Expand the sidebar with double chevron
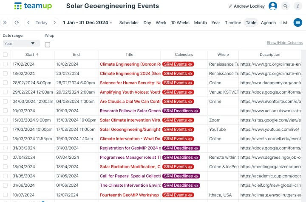 point(5,22)
